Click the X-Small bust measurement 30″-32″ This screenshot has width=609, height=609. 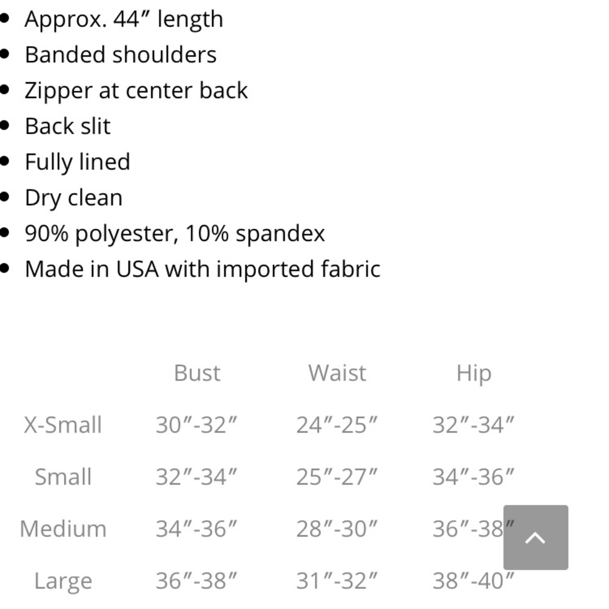pos(196,424)
